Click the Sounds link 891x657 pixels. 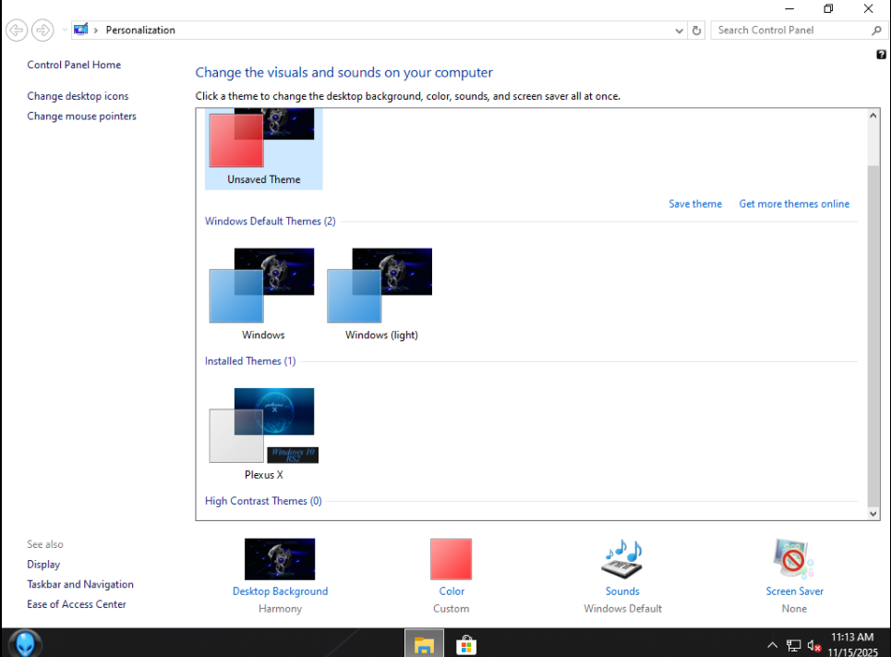[623, 591]
